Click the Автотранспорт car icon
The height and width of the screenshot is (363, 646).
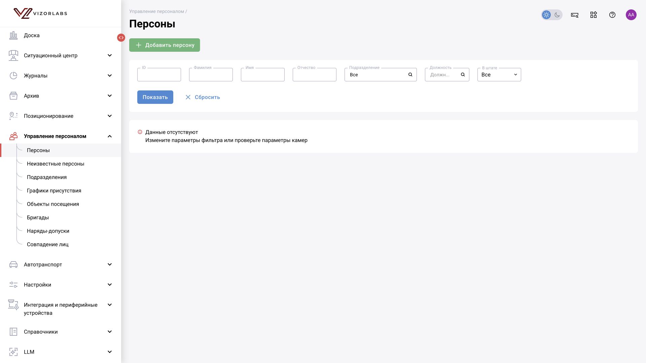pyautogui.click(x=13, y=265)
